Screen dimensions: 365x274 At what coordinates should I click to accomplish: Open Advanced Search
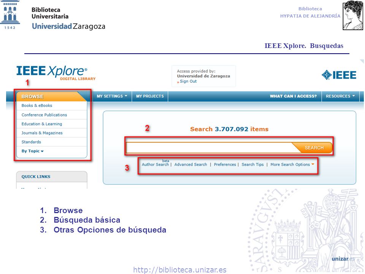tap(190, 164)
